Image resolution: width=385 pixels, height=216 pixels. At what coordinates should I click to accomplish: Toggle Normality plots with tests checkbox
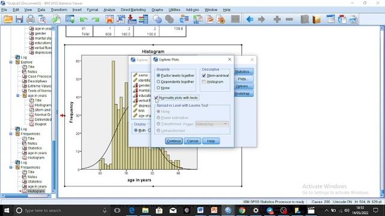pyautogui.click(x=156, y=98)
